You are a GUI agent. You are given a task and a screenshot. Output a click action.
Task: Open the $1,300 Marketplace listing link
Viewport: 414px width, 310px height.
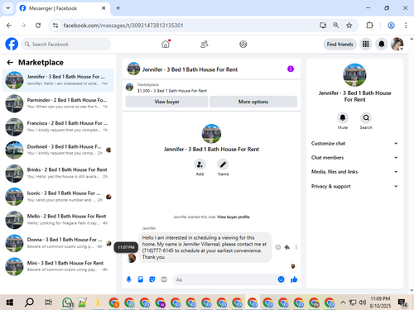(x=172, y=91)
